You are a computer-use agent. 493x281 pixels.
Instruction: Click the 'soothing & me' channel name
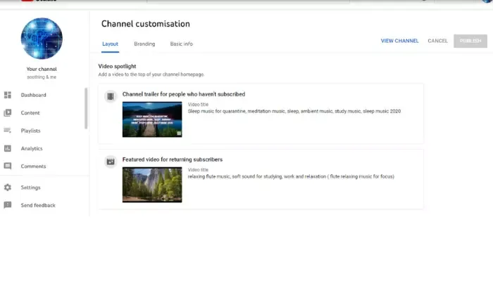pyautogui.click(x=42, y=77)
